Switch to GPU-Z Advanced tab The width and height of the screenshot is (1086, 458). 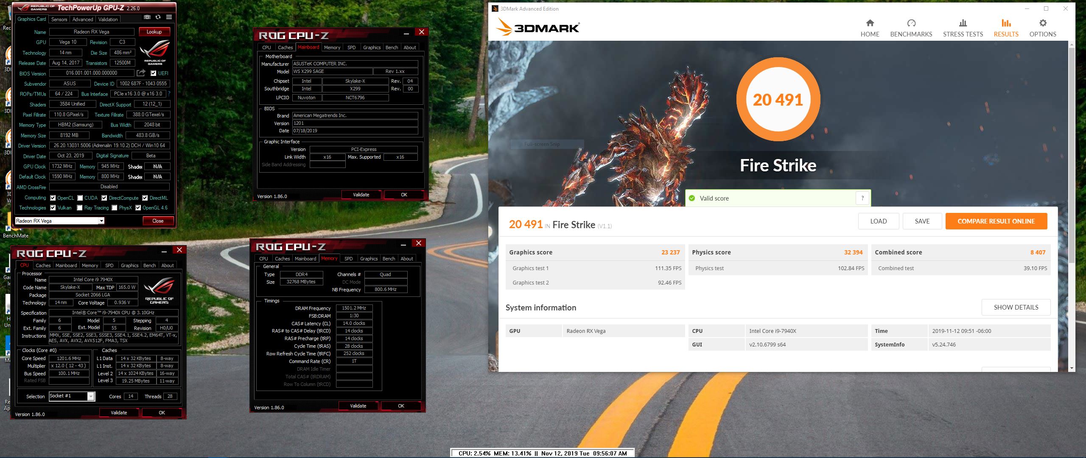pyautogui.click(x=83, y=20)
